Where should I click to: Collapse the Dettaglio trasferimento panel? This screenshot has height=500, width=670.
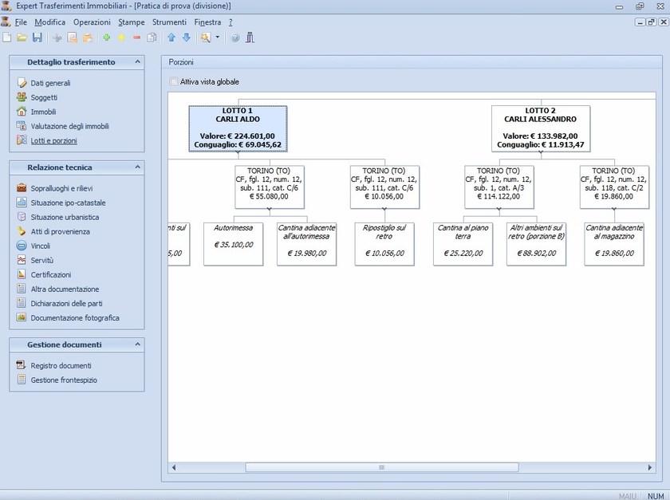(x=137, y=61)
